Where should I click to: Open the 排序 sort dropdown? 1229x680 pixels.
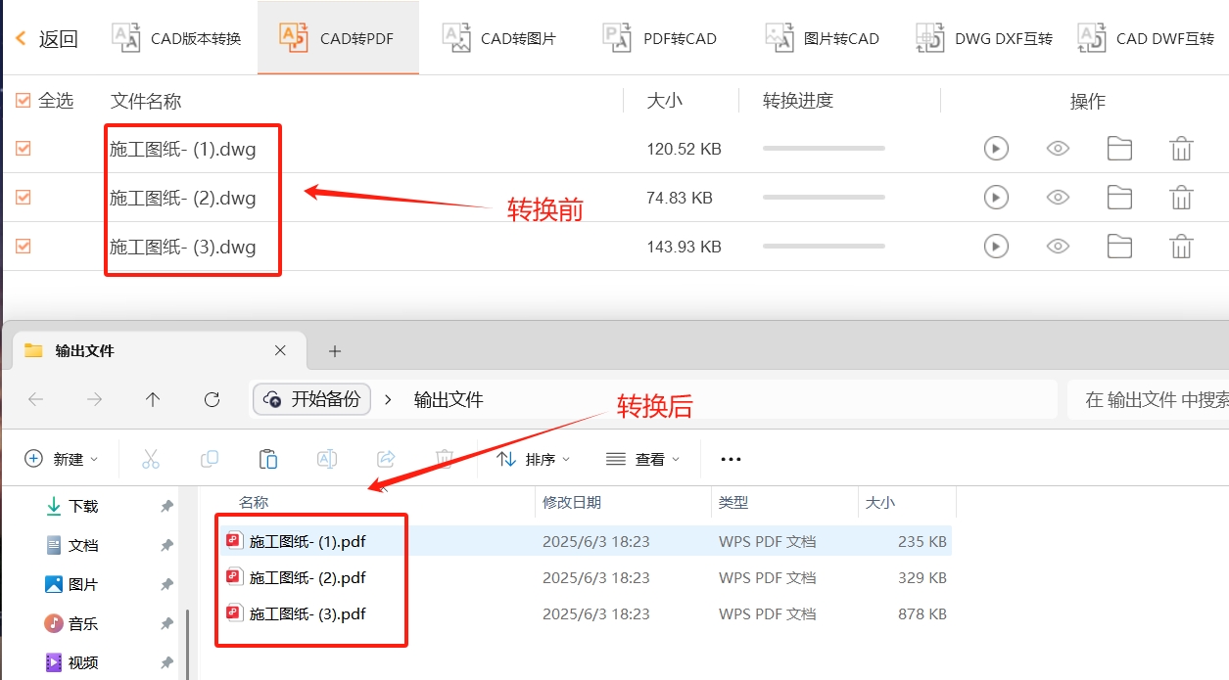(534, 459)
